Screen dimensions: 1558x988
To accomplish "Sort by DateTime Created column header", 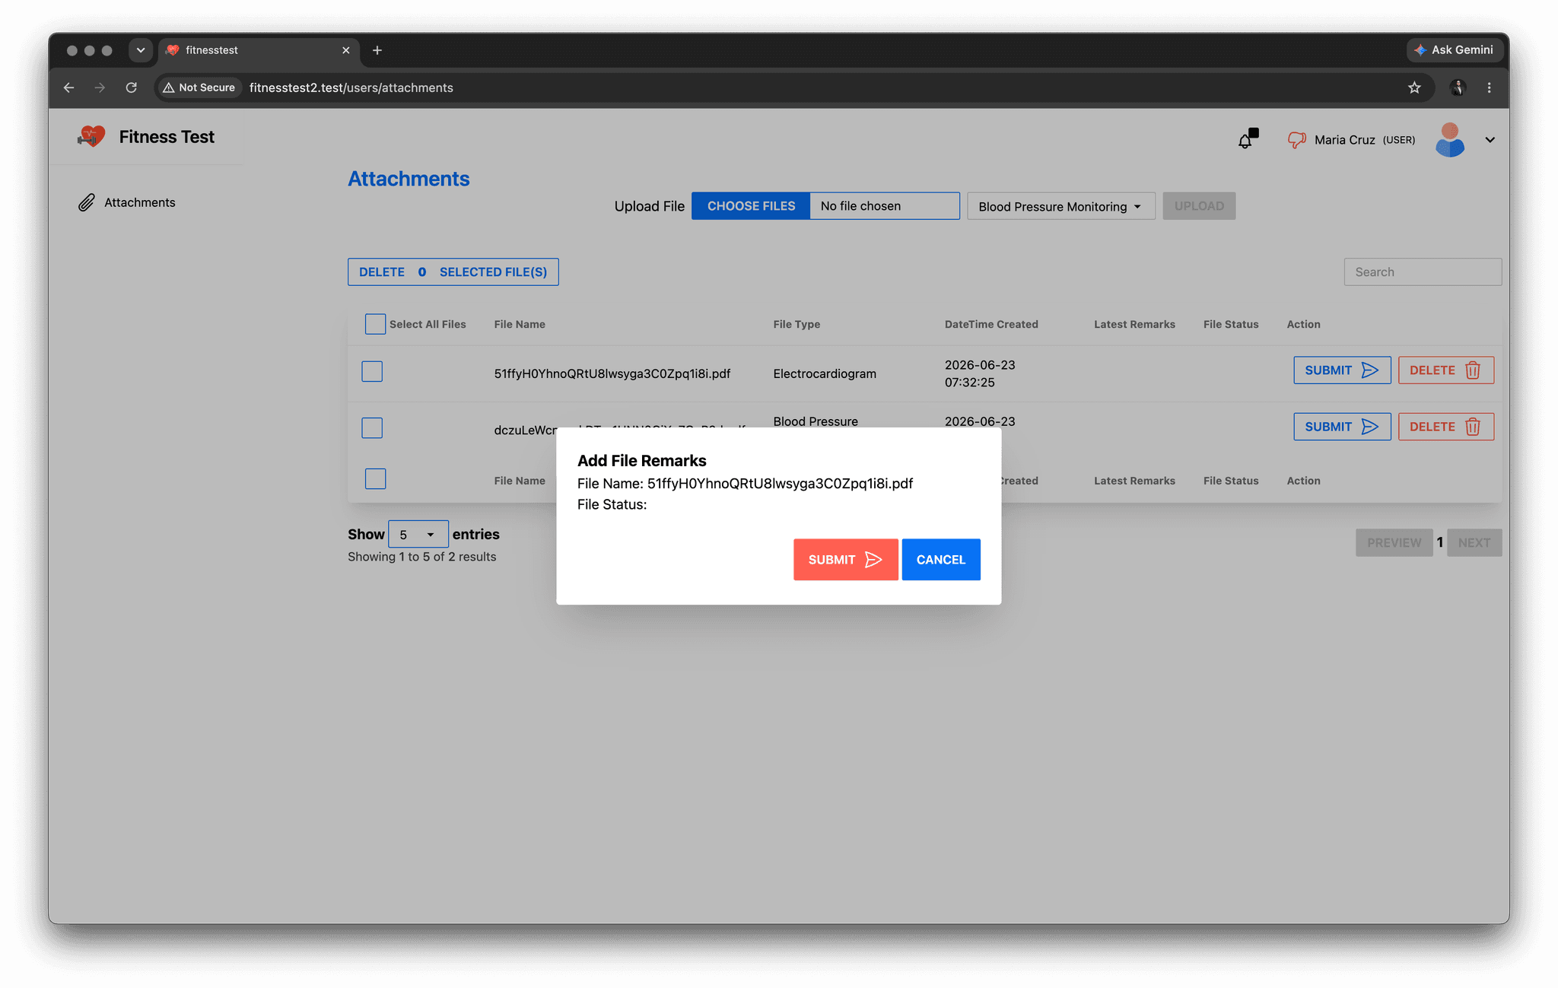I will tap(991, 324).
